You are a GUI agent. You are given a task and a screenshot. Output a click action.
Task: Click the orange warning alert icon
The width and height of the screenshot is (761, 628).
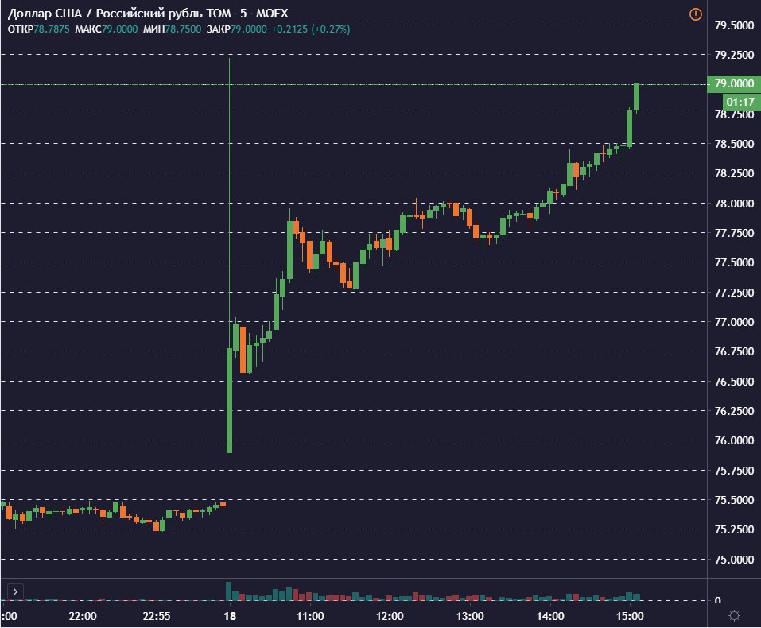tap(696, 14)
